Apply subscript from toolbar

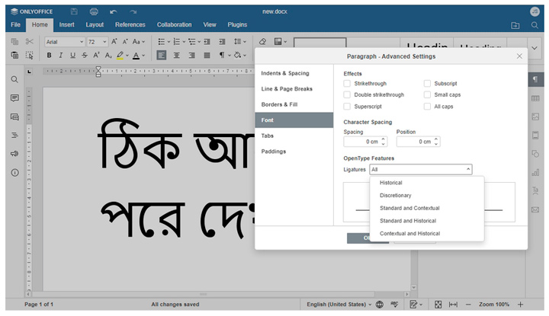click(x=108, y=56)
